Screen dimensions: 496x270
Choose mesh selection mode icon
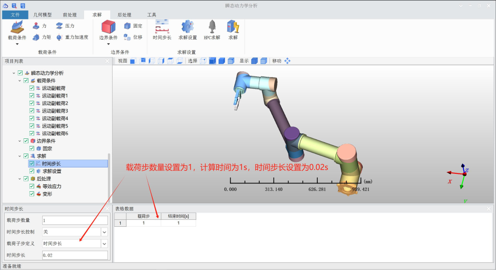pyautogui.click(x=231, y=61)
